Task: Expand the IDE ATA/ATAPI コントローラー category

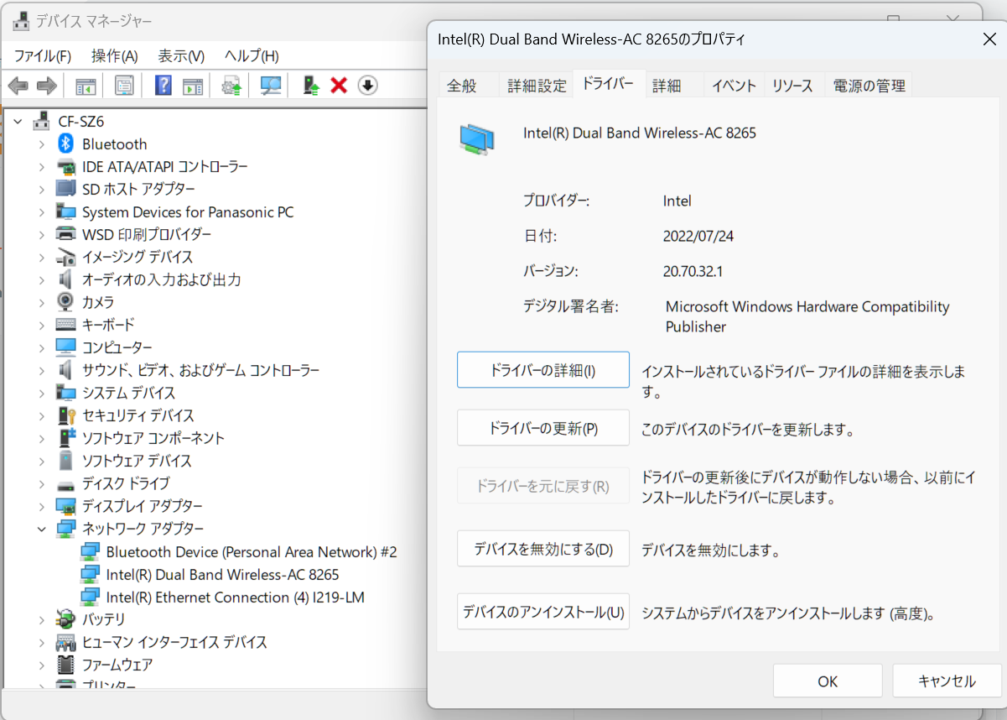Action: [42, 167]
